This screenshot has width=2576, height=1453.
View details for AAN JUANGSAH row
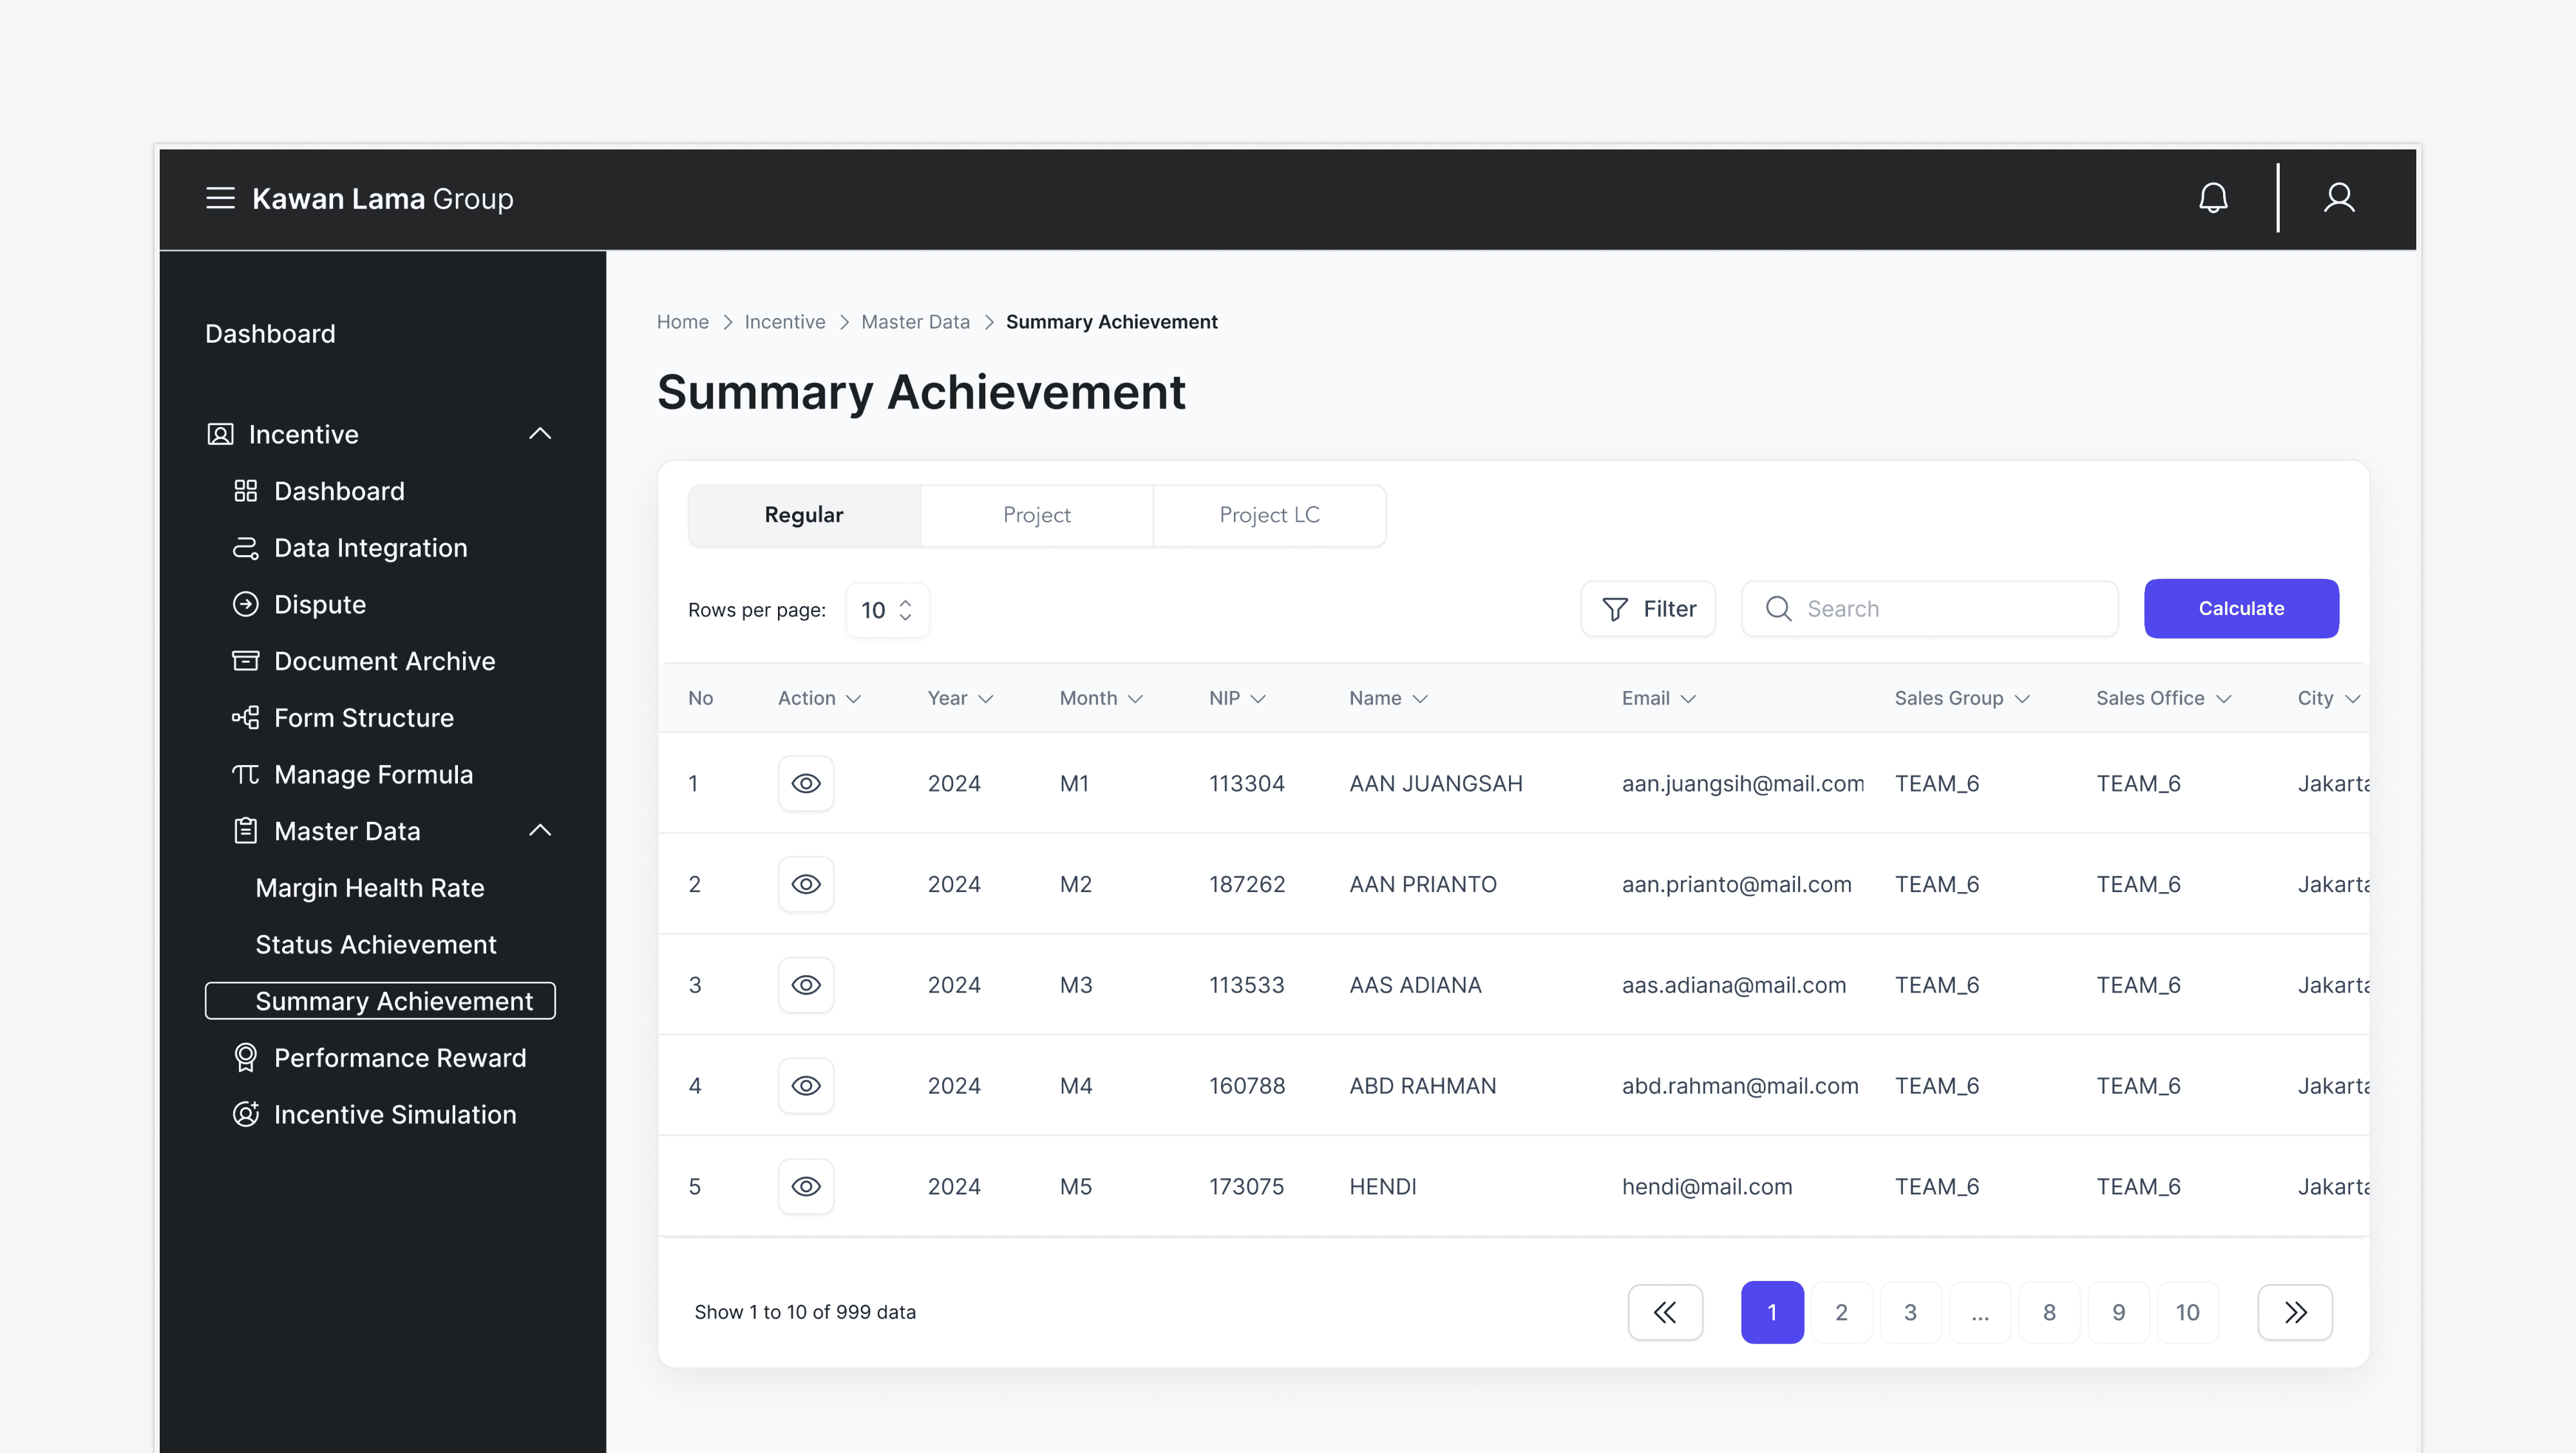[806, 783]
